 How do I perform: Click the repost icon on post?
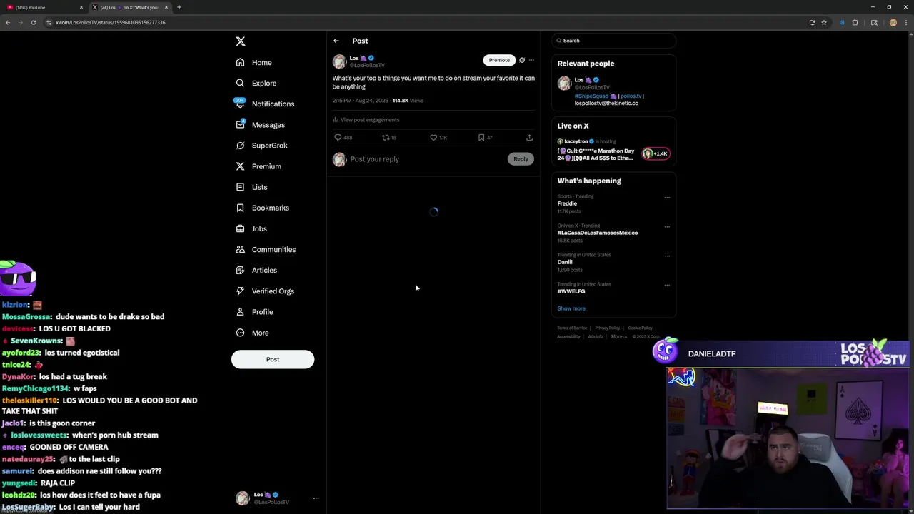click(x=386, y=137)
